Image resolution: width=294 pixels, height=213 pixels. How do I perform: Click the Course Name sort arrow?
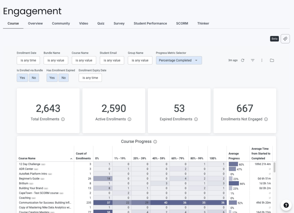[x=71, y=159]
